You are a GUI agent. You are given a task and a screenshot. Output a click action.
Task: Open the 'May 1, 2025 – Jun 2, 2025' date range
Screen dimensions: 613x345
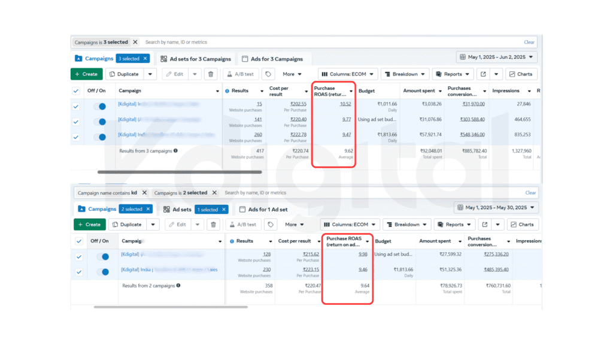(496, 57)
